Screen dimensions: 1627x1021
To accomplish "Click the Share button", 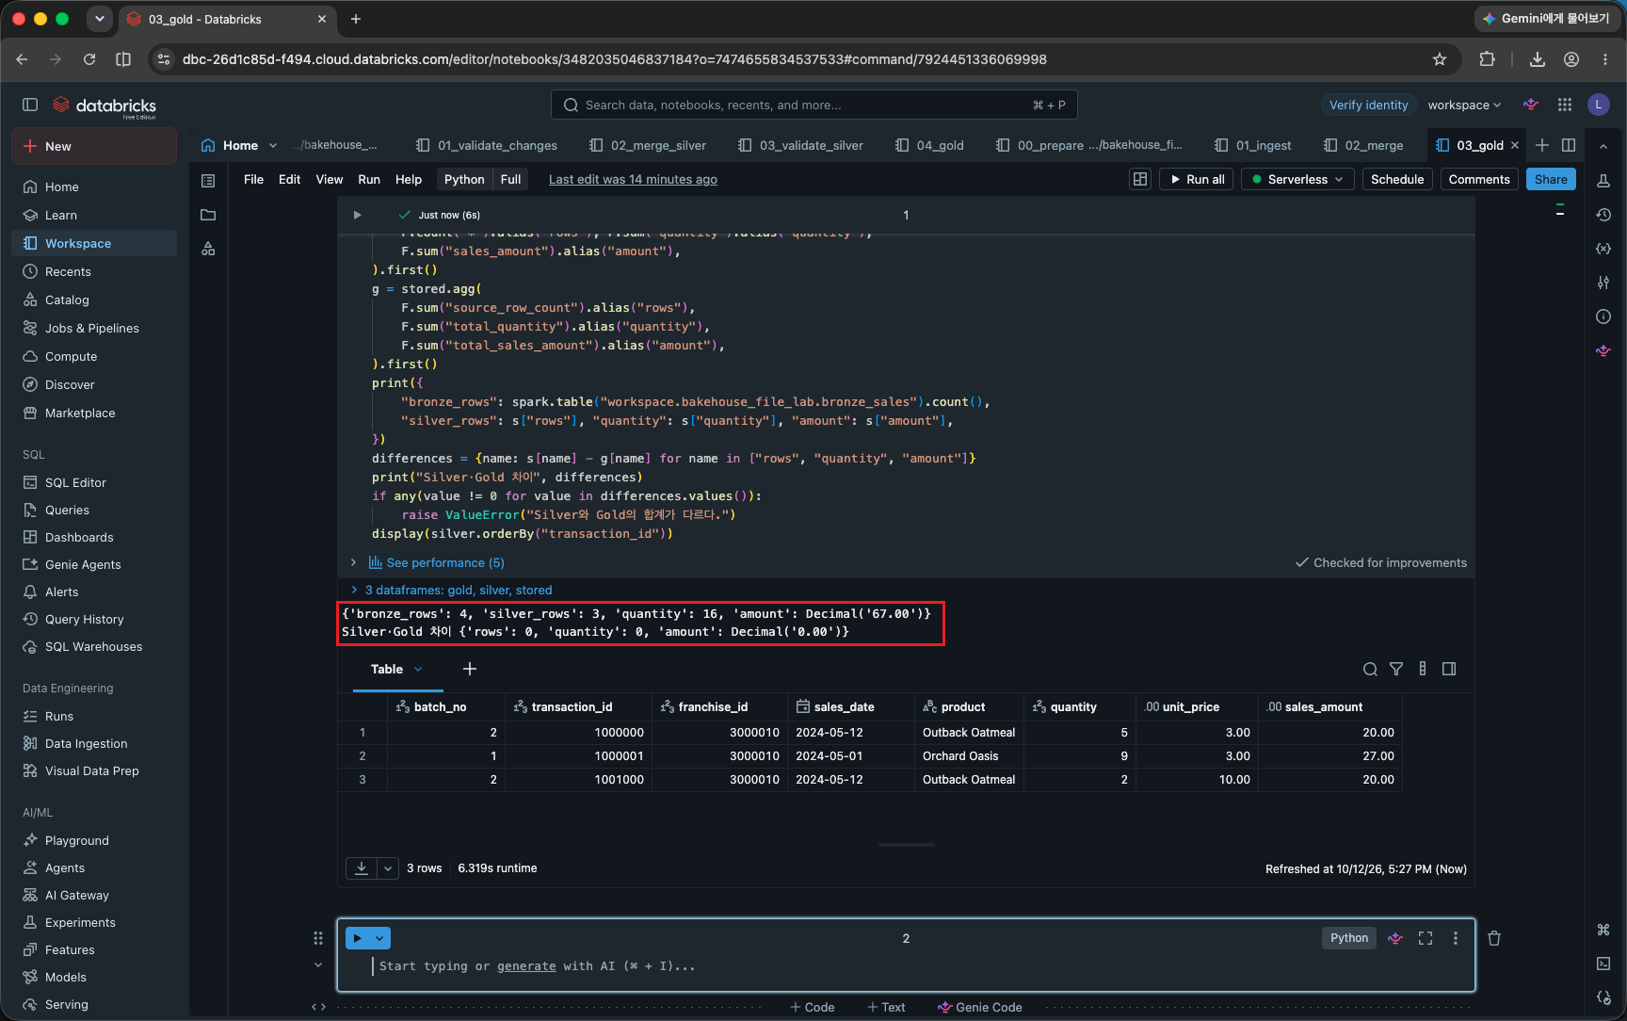I will pos(1551,179).
